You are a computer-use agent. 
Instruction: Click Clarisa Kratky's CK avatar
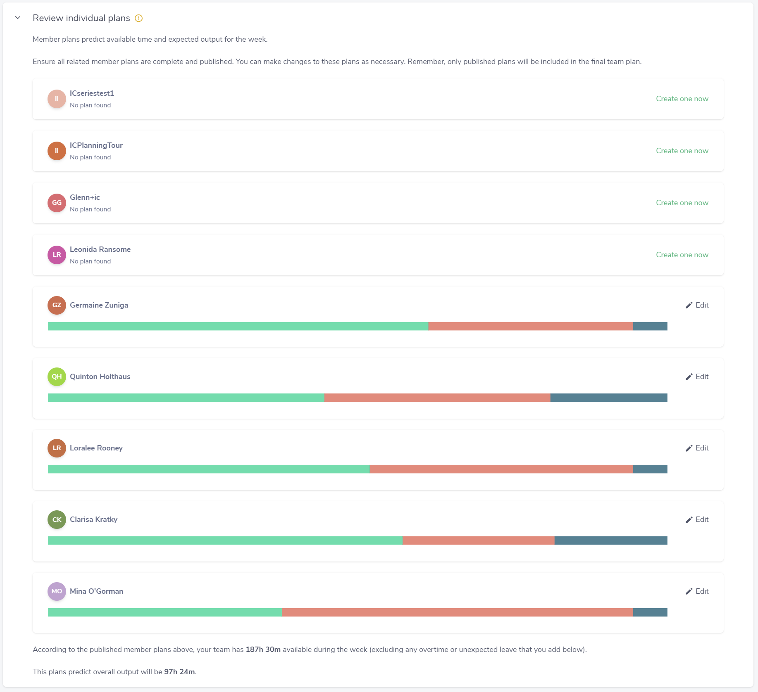point(57,520)
